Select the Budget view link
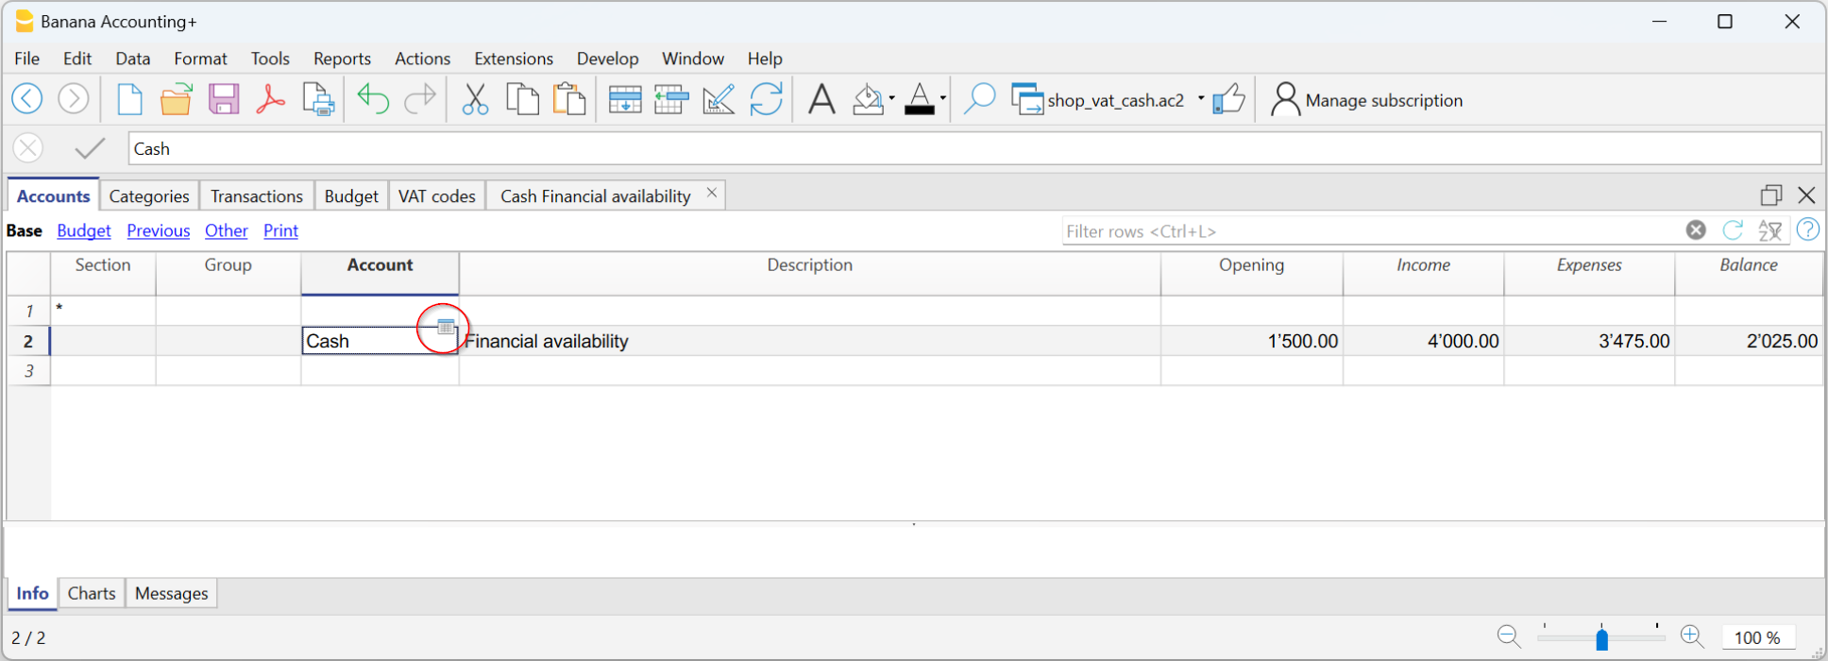The height and width of the screenshot is (661, 1828). (84, 230)
